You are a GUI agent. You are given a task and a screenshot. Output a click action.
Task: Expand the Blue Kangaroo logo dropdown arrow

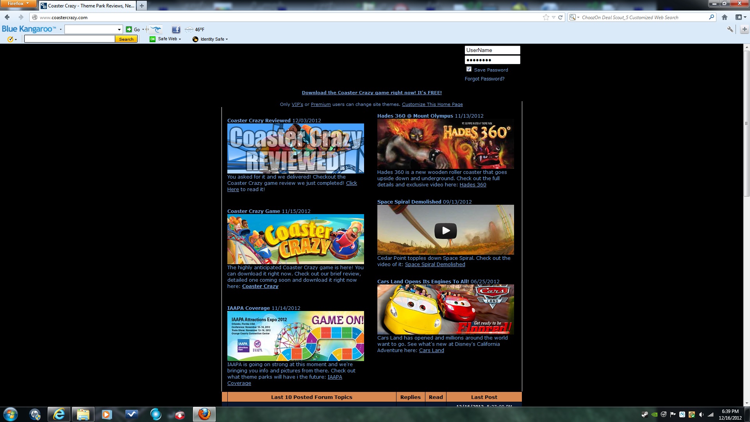[x=61, y=29]
